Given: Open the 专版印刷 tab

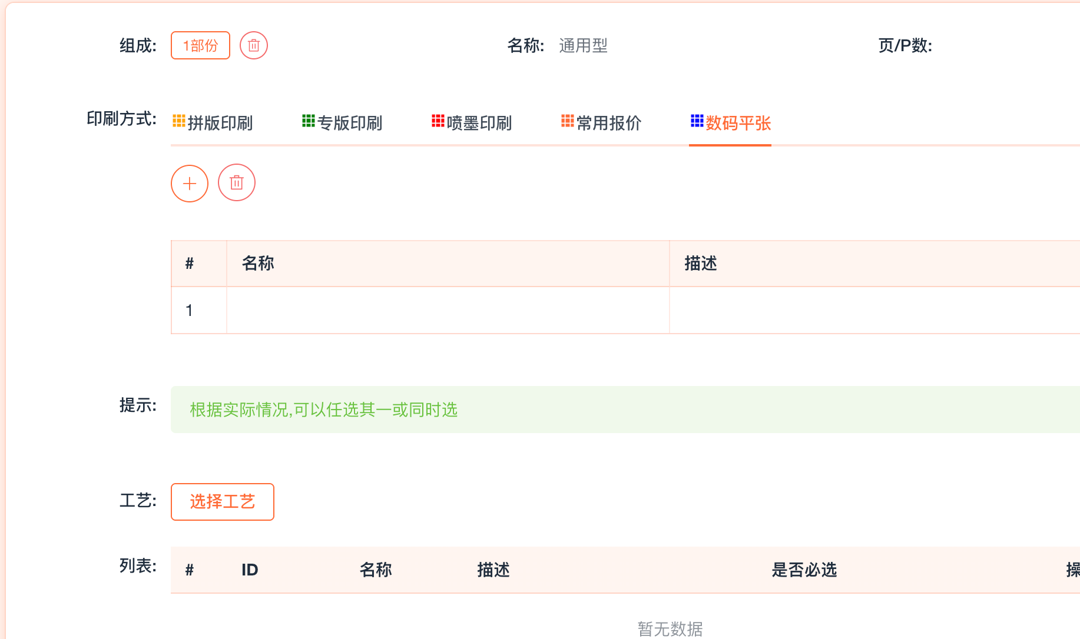Looking at the screenshot, I should [x=350, y=123].
